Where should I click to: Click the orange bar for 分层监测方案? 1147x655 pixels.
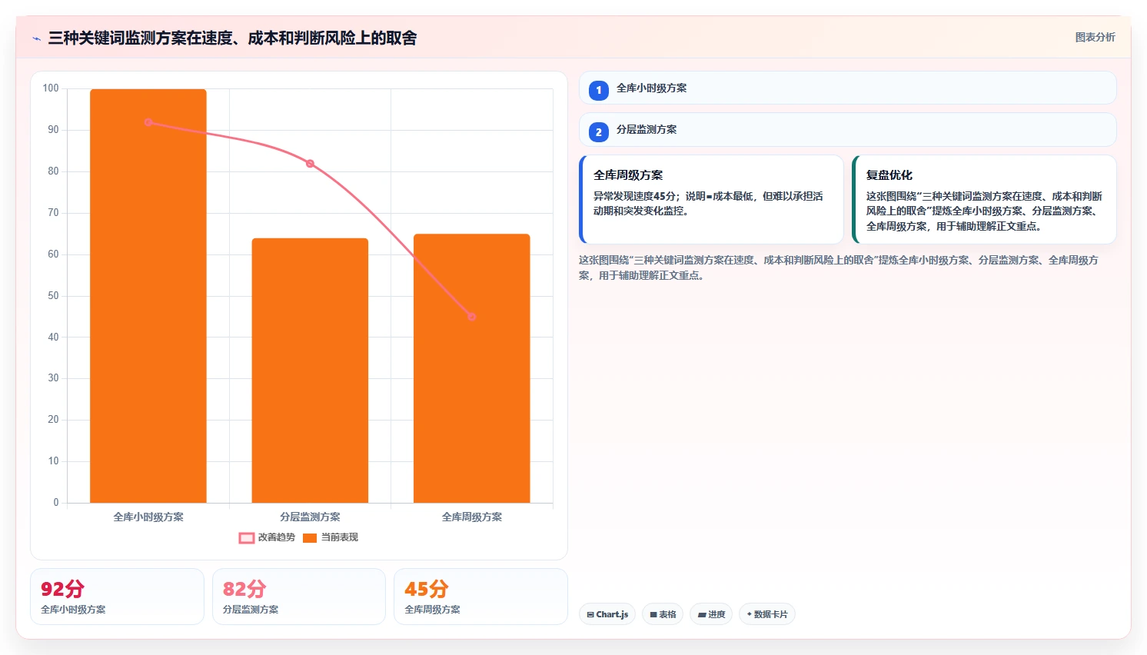pyautogui.click(x=310, y=371)
